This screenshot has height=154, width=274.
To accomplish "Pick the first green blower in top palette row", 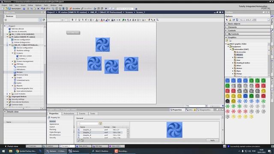I will pyautogui.click(x=251, y=80).
